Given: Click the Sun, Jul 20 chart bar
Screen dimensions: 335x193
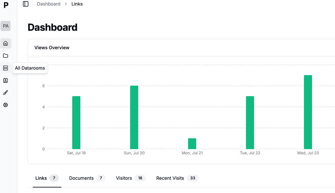Looking at the screenshot, I should click(134, 117).
